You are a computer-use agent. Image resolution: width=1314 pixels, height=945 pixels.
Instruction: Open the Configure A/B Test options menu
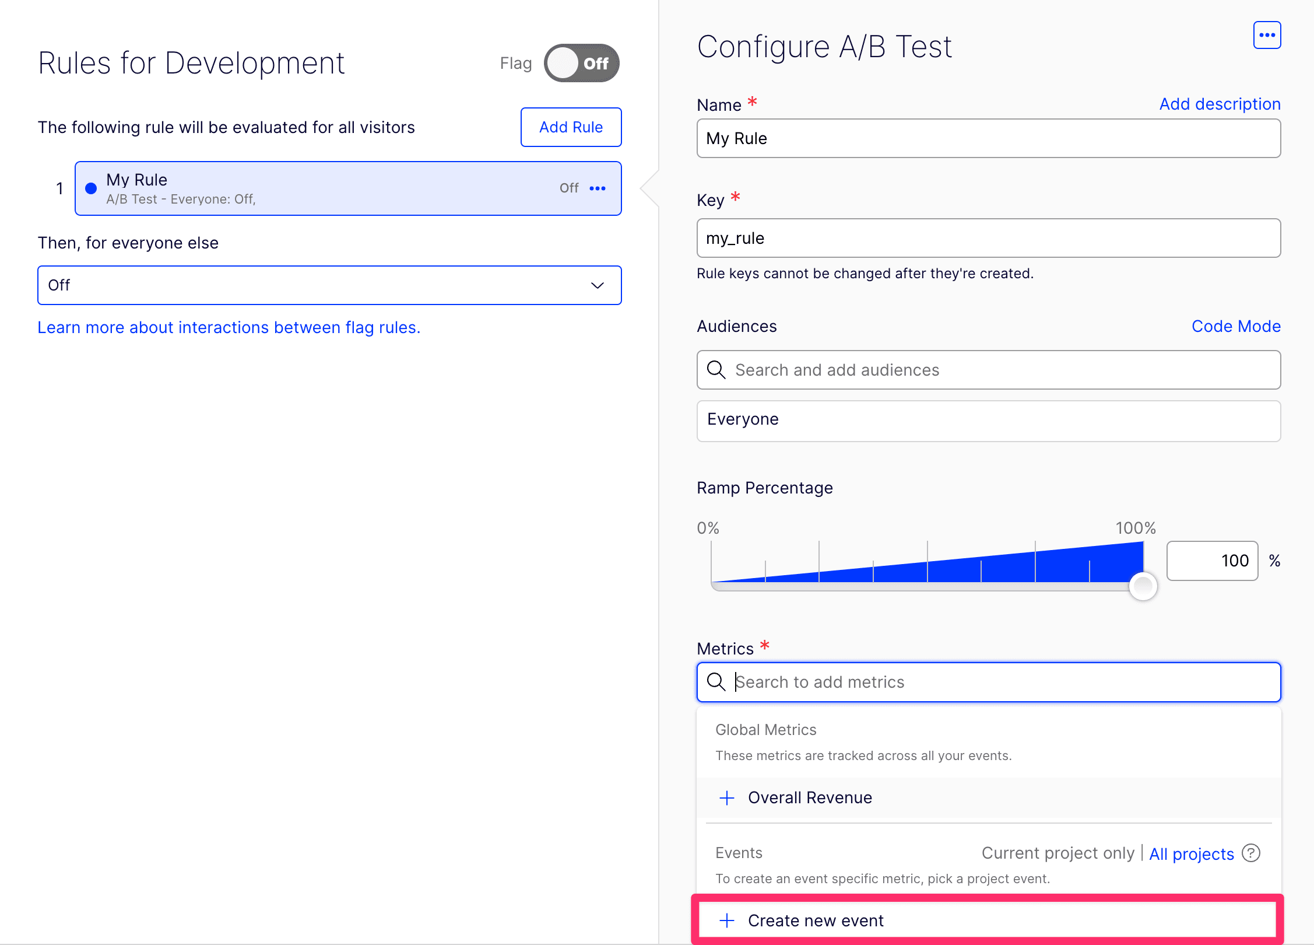tap(1266, 36)
